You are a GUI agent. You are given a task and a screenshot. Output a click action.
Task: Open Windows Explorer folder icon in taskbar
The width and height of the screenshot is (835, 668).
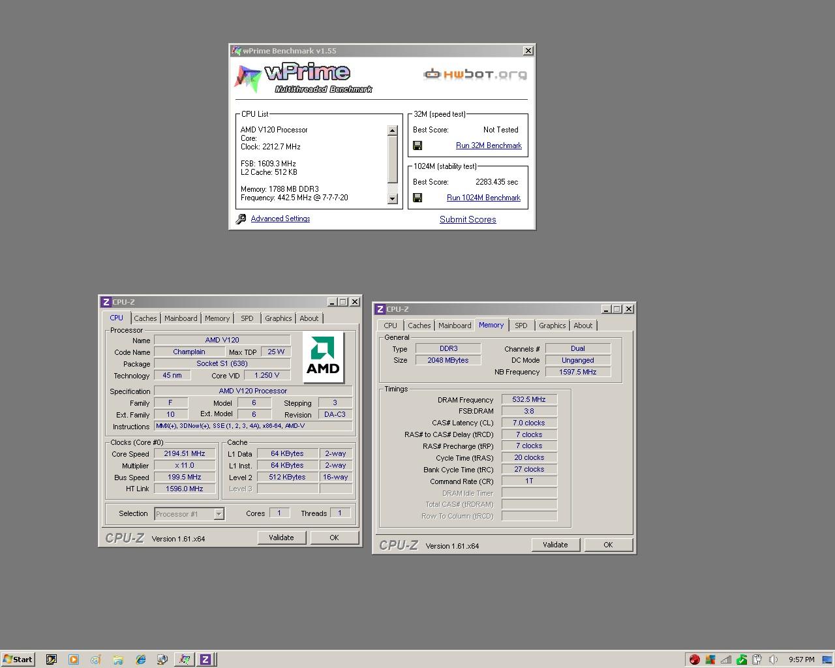(118, 660)
